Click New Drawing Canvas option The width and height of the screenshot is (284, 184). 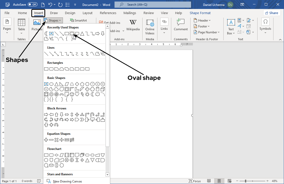click(68, 181)
